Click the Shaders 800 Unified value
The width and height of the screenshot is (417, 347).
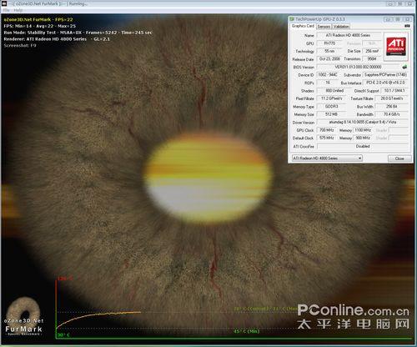point(334,91)
